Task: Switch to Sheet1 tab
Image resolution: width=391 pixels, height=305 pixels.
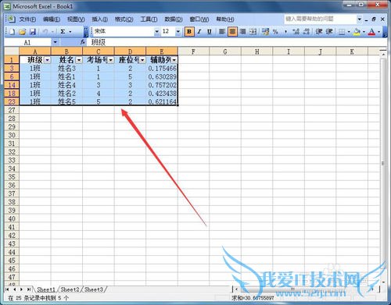Action: [46, 289]
